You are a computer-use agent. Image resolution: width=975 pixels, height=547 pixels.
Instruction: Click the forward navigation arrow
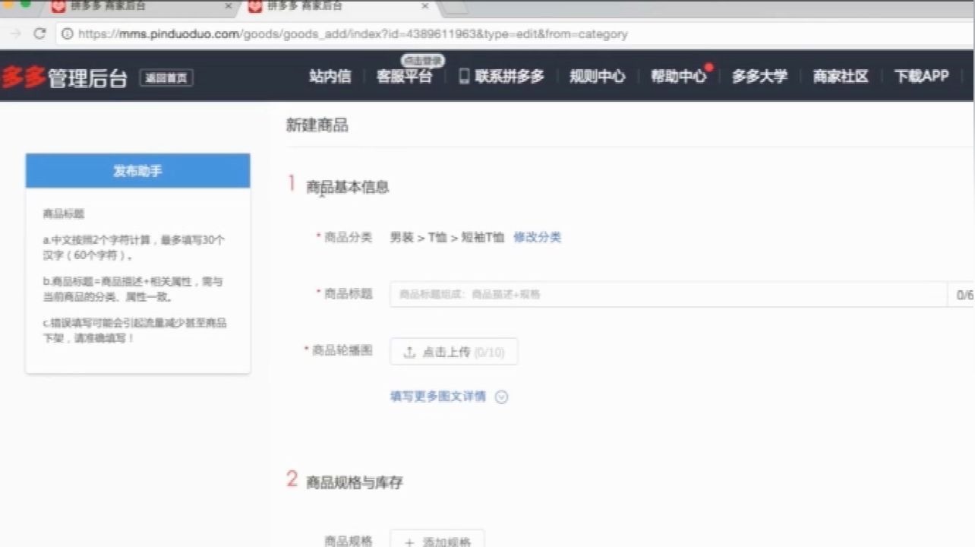15,34
